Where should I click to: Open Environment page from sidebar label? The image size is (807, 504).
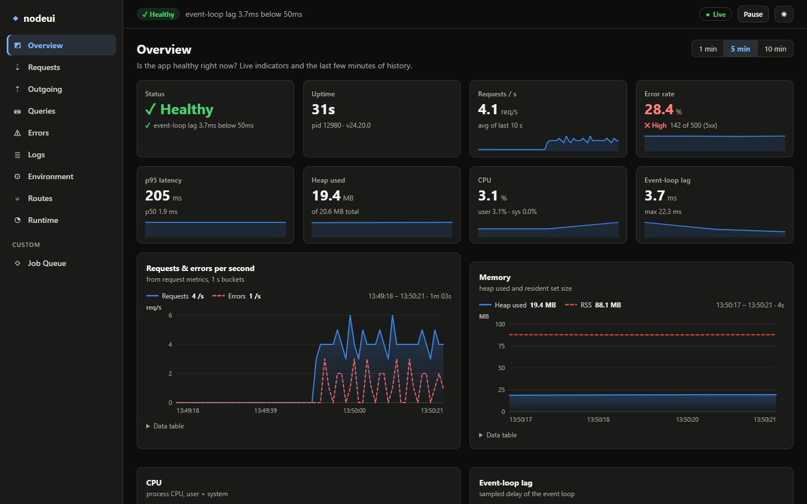pyautogui.click(x=50, y=176)
